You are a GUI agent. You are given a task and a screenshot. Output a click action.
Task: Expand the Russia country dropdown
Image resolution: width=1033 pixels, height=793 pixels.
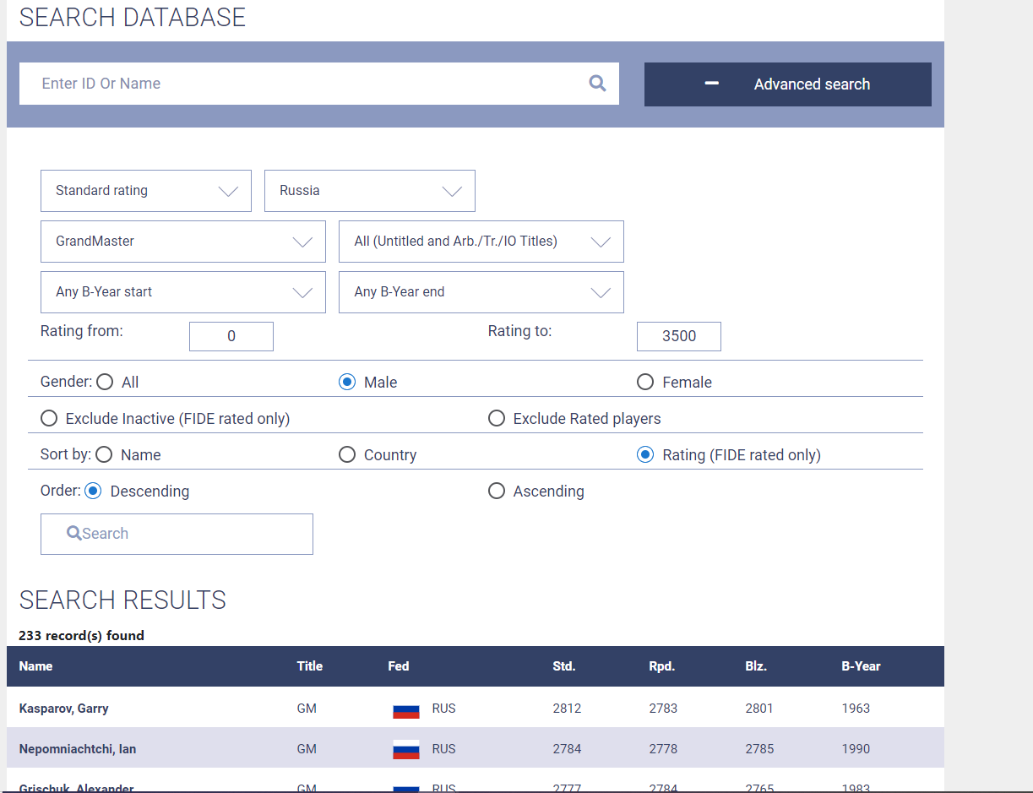coord(370,191)
